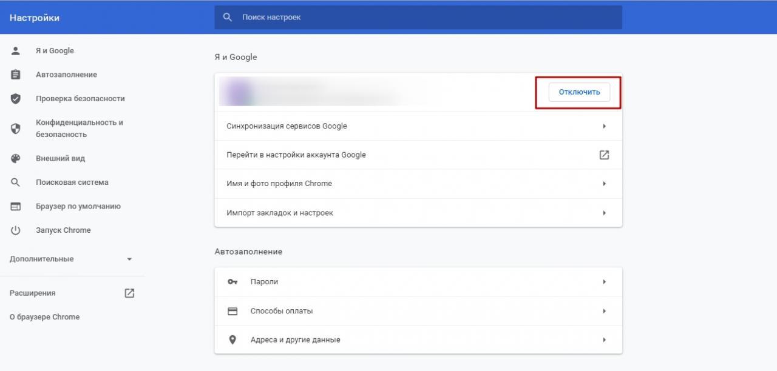Open the Способы оплаты settings row
This screenshot has height=371, width=777.
pos(418,311)
